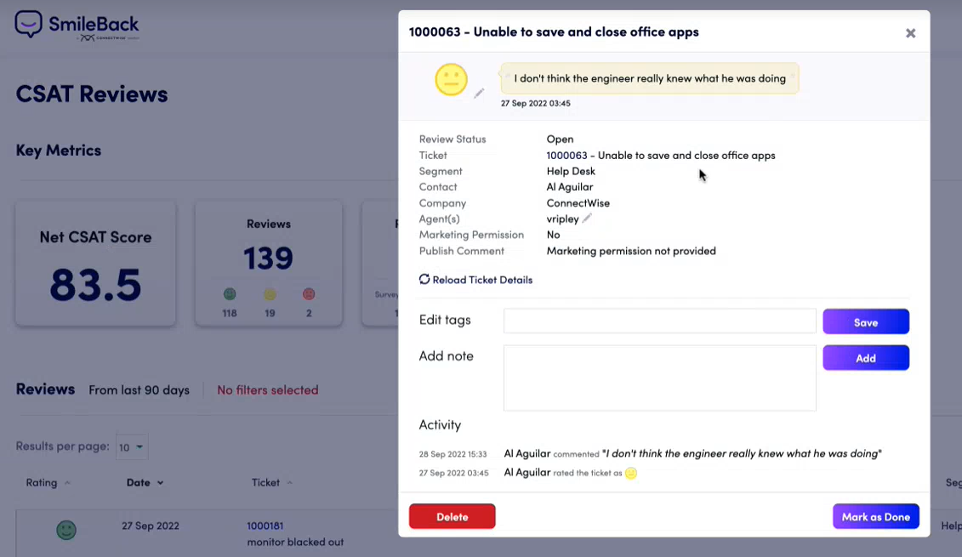Click the red sad face in Reviews card
Viewport: 962px width, 557px height.
coord(309,294)
